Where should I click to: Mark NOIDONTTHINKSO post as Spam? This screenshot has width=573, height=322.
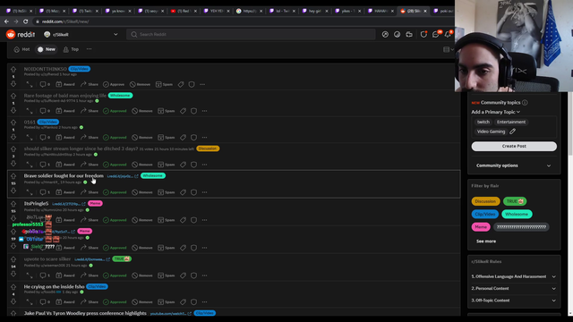pos(164,84)
